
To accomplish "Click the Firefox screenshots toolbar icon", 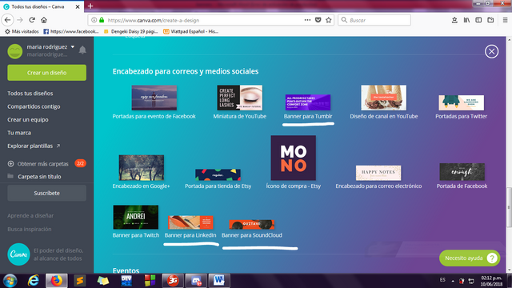I will (490, 20).
